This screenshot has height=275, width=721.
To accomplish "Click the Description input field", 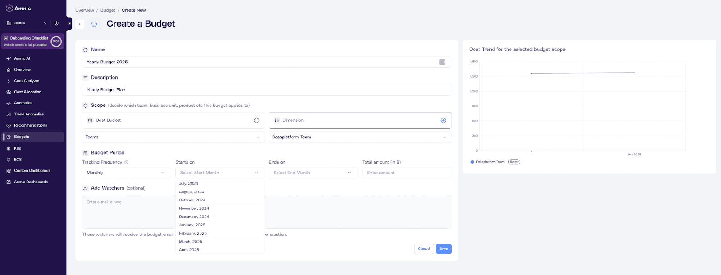I will [x=267, y=90].
